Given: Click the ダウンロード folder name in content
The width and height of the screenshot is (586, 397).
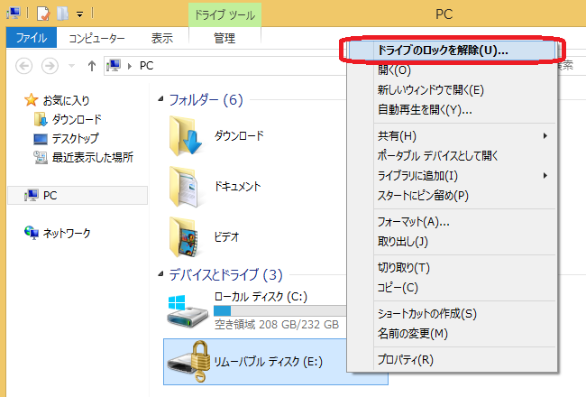Looking at the screenshot, I should [x=239, y=135].
